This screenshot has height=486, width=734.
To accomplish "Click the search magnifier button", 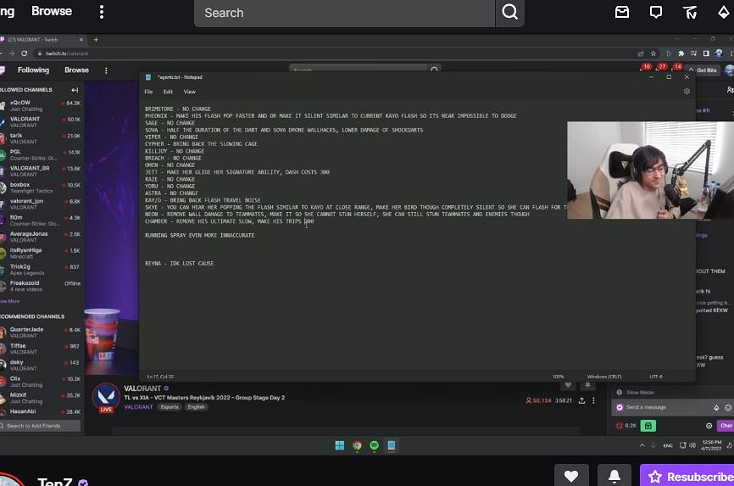I will point(509,12).
